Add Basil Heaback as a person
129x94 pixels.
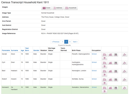(125, 71)
